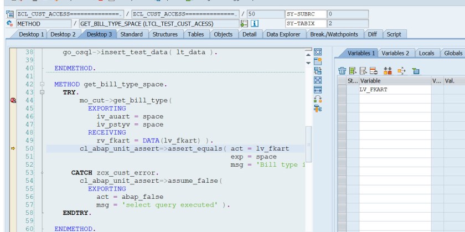The height and width of the screenshot is (232, 465).
Task: Switch to the Desktop 1 tab
Action: [x=32, y=34]
